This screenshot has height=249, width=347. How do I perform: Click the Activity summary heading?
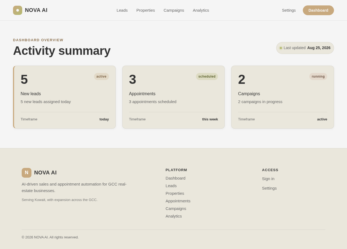coord(62,51)
